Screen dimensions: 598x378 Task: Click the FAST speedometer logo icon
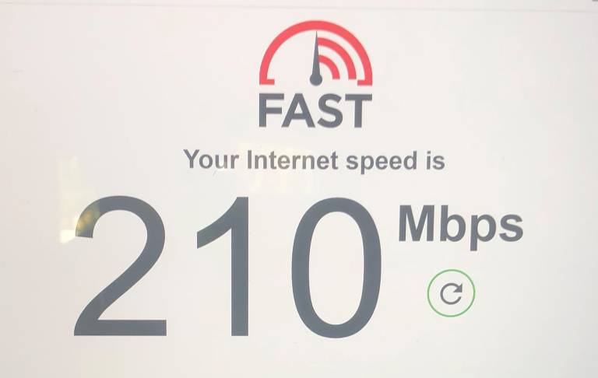[x=316, y=53]
